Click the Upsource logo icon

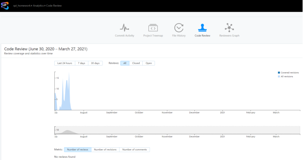[x=5, y=6]
